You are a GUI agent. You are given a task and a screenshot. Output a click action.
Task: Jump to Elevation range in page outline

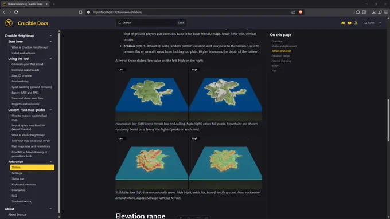[280, 56]
